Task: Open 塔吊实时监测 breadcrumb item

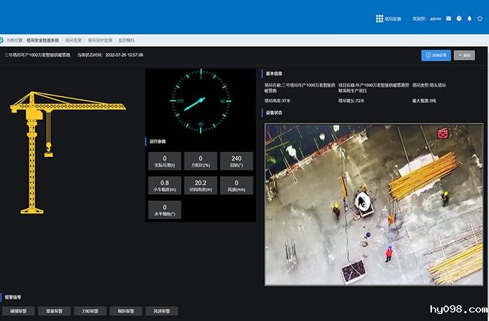Action: 99,41
